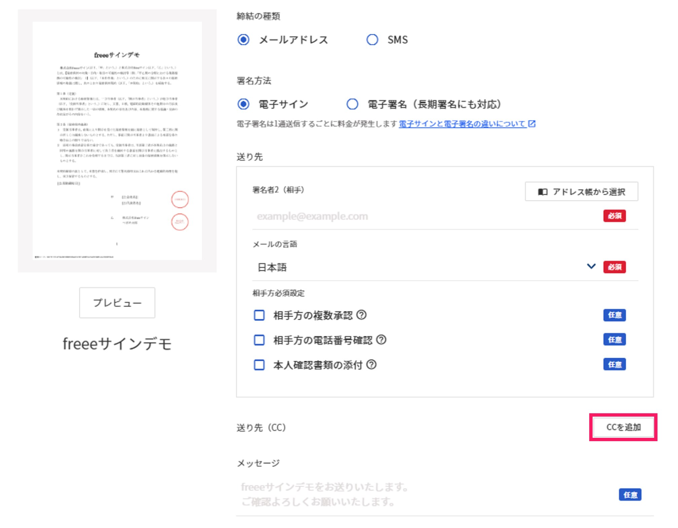Click the 任意 badge beside the message field
The height and width of the screenshot is (528, 678).
pos(630,495)
